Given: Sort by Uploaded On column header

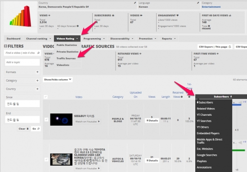Looking at the screenshot, I should (x=135, y=95).
